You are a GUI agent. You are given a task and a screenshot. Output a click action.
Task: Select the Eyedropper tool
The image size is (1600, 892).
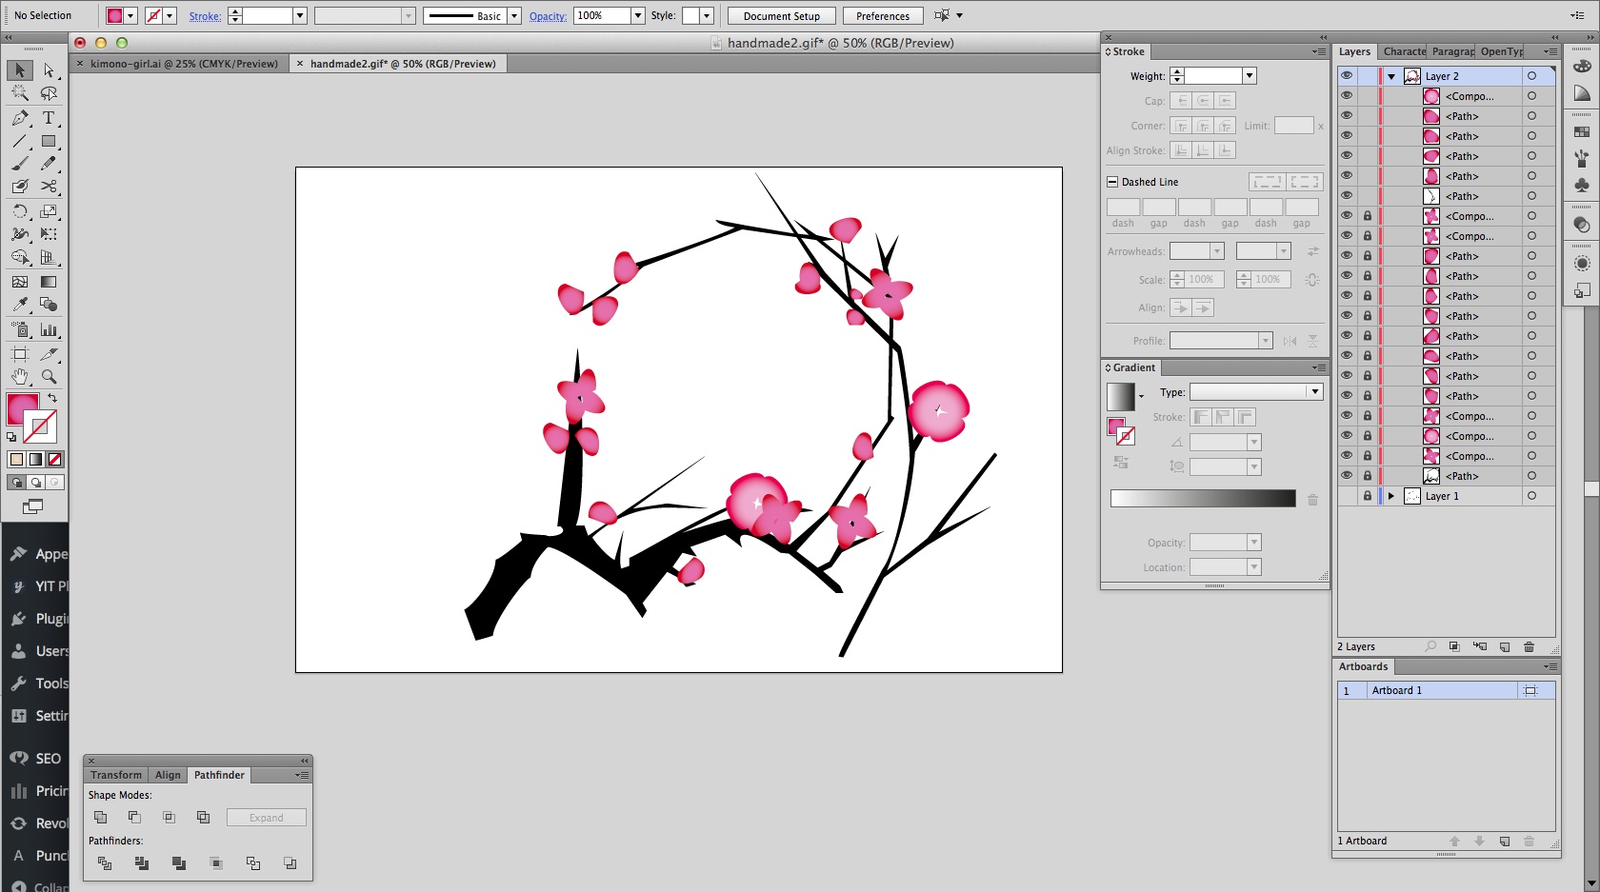click(19, 305)
